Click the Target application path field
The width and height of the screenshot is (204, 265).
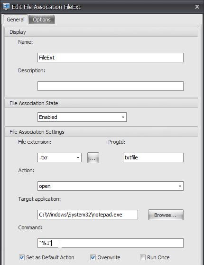click(x=88, y=215)
